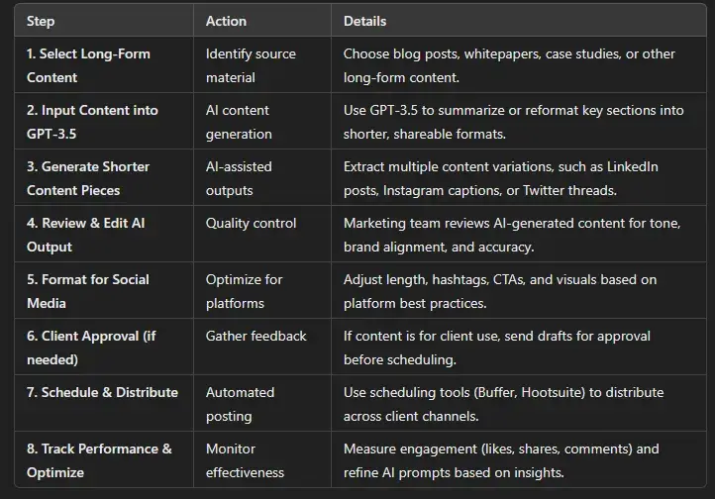Image resolution: width=715 pixels, height=499 pixels.
Task: Click the "AI-assisted outputs" action cell
Action: tap(239, 178)
